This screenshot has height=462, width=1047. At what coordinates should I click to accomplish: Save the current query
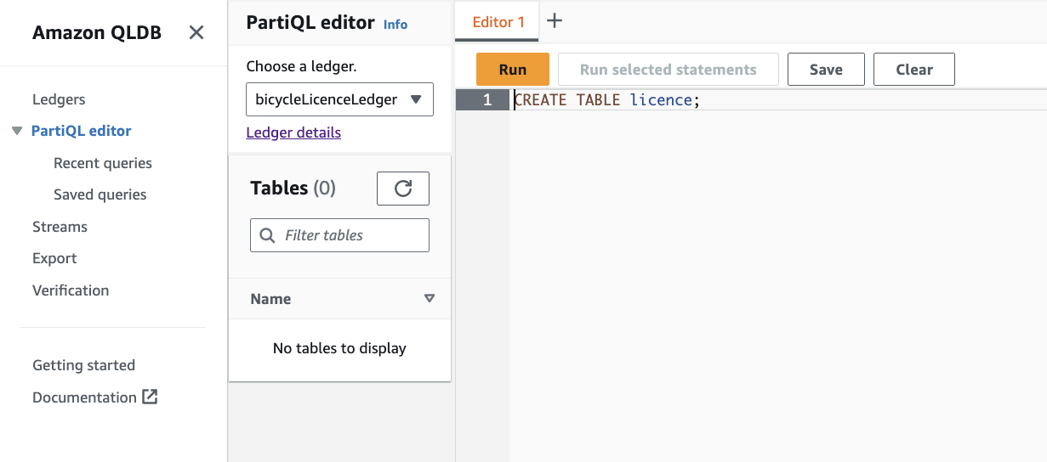pyautogui.click(x=826, y=70)
